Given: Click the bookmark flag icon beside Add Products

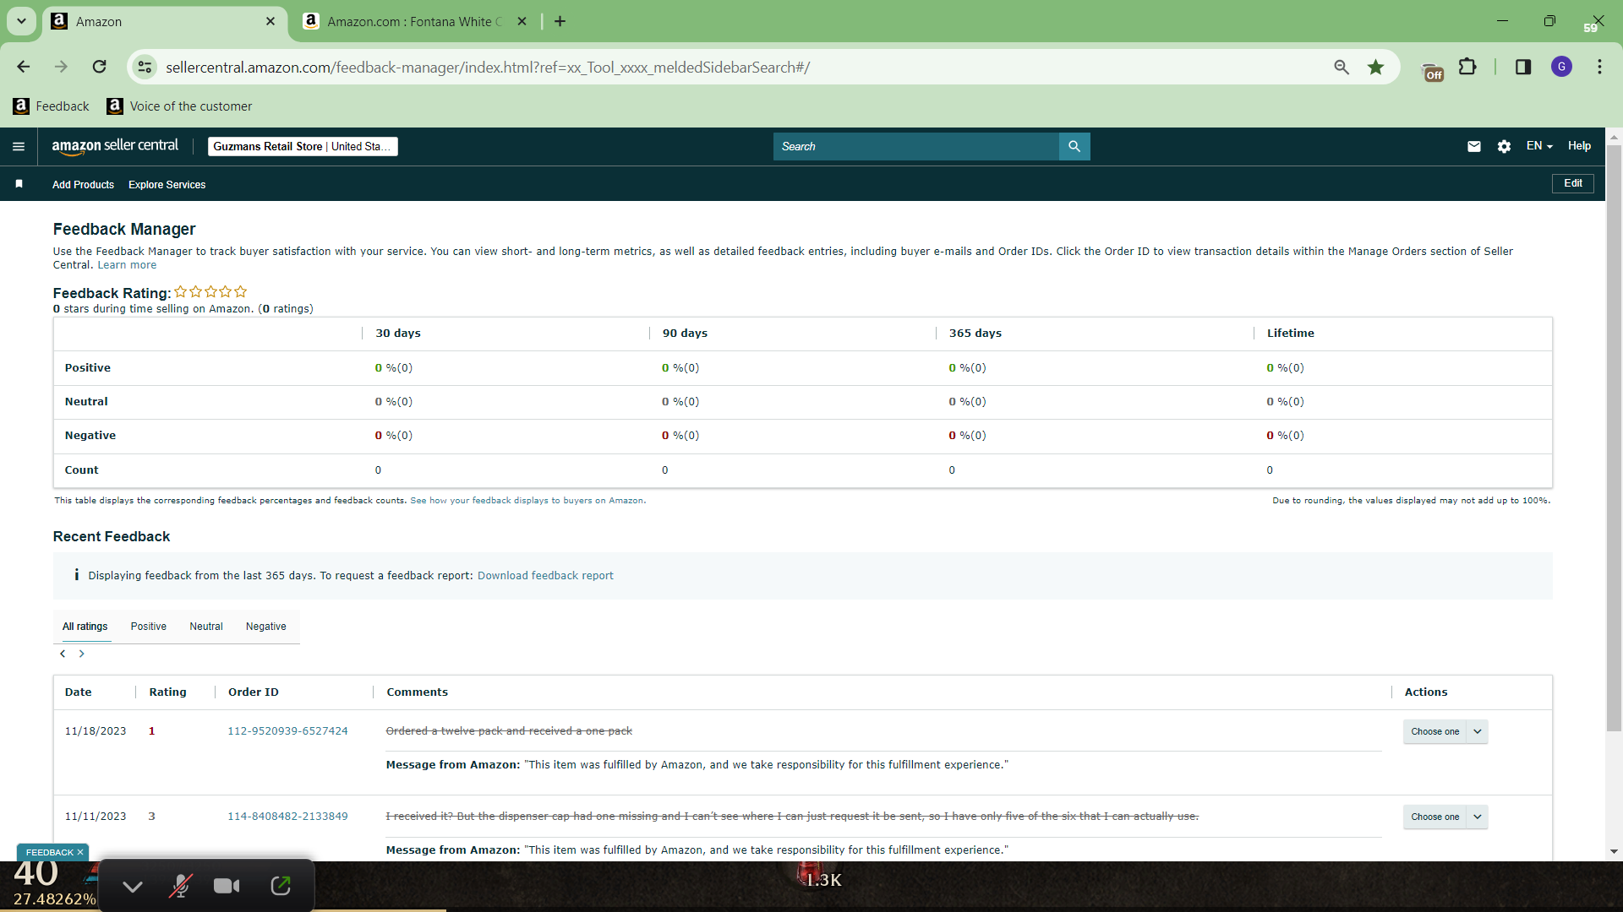Looking at the screenshot, I should (x=19, y=184).
